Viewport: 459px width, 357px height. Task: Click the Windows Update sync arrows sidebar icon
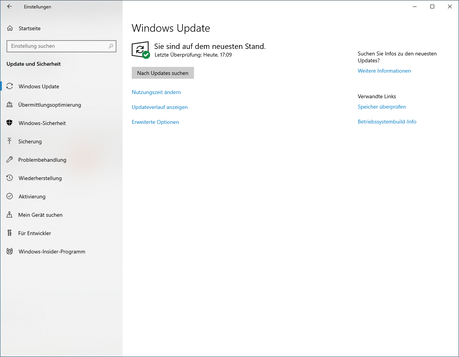[10, 86]
